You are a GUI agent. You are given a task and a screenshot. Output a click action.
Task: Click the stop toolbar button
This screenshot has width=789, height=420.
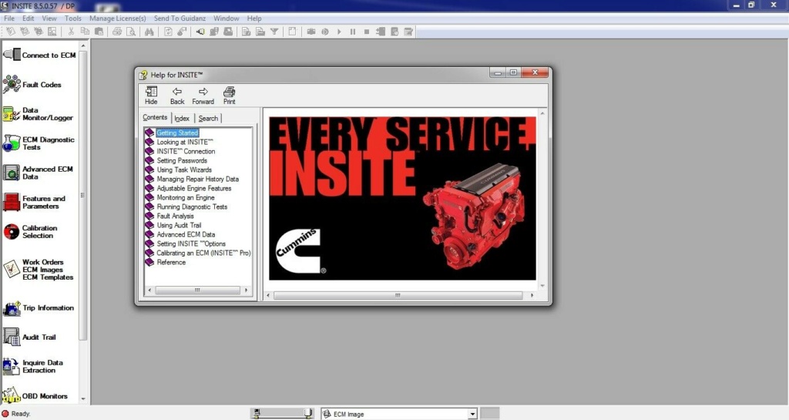367,32
